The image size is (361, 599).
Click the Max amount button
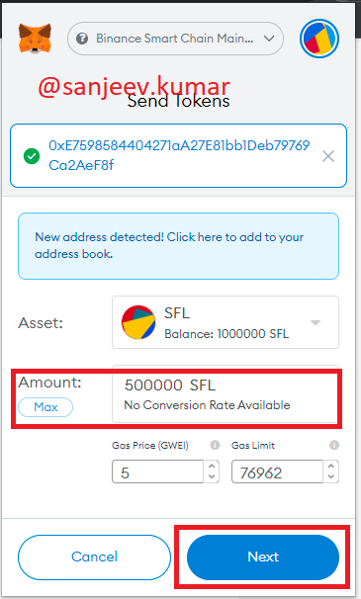point(45,407)
